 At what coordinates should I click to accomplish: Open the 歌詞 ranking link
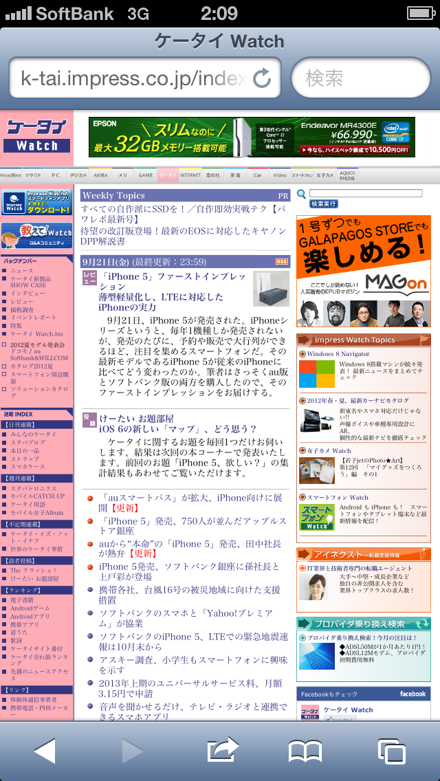(16, 641)
